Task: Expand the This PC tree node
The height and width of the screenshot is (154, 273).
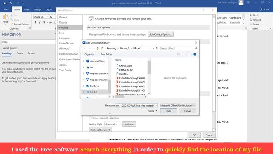Action: click(x=84, y=92)
